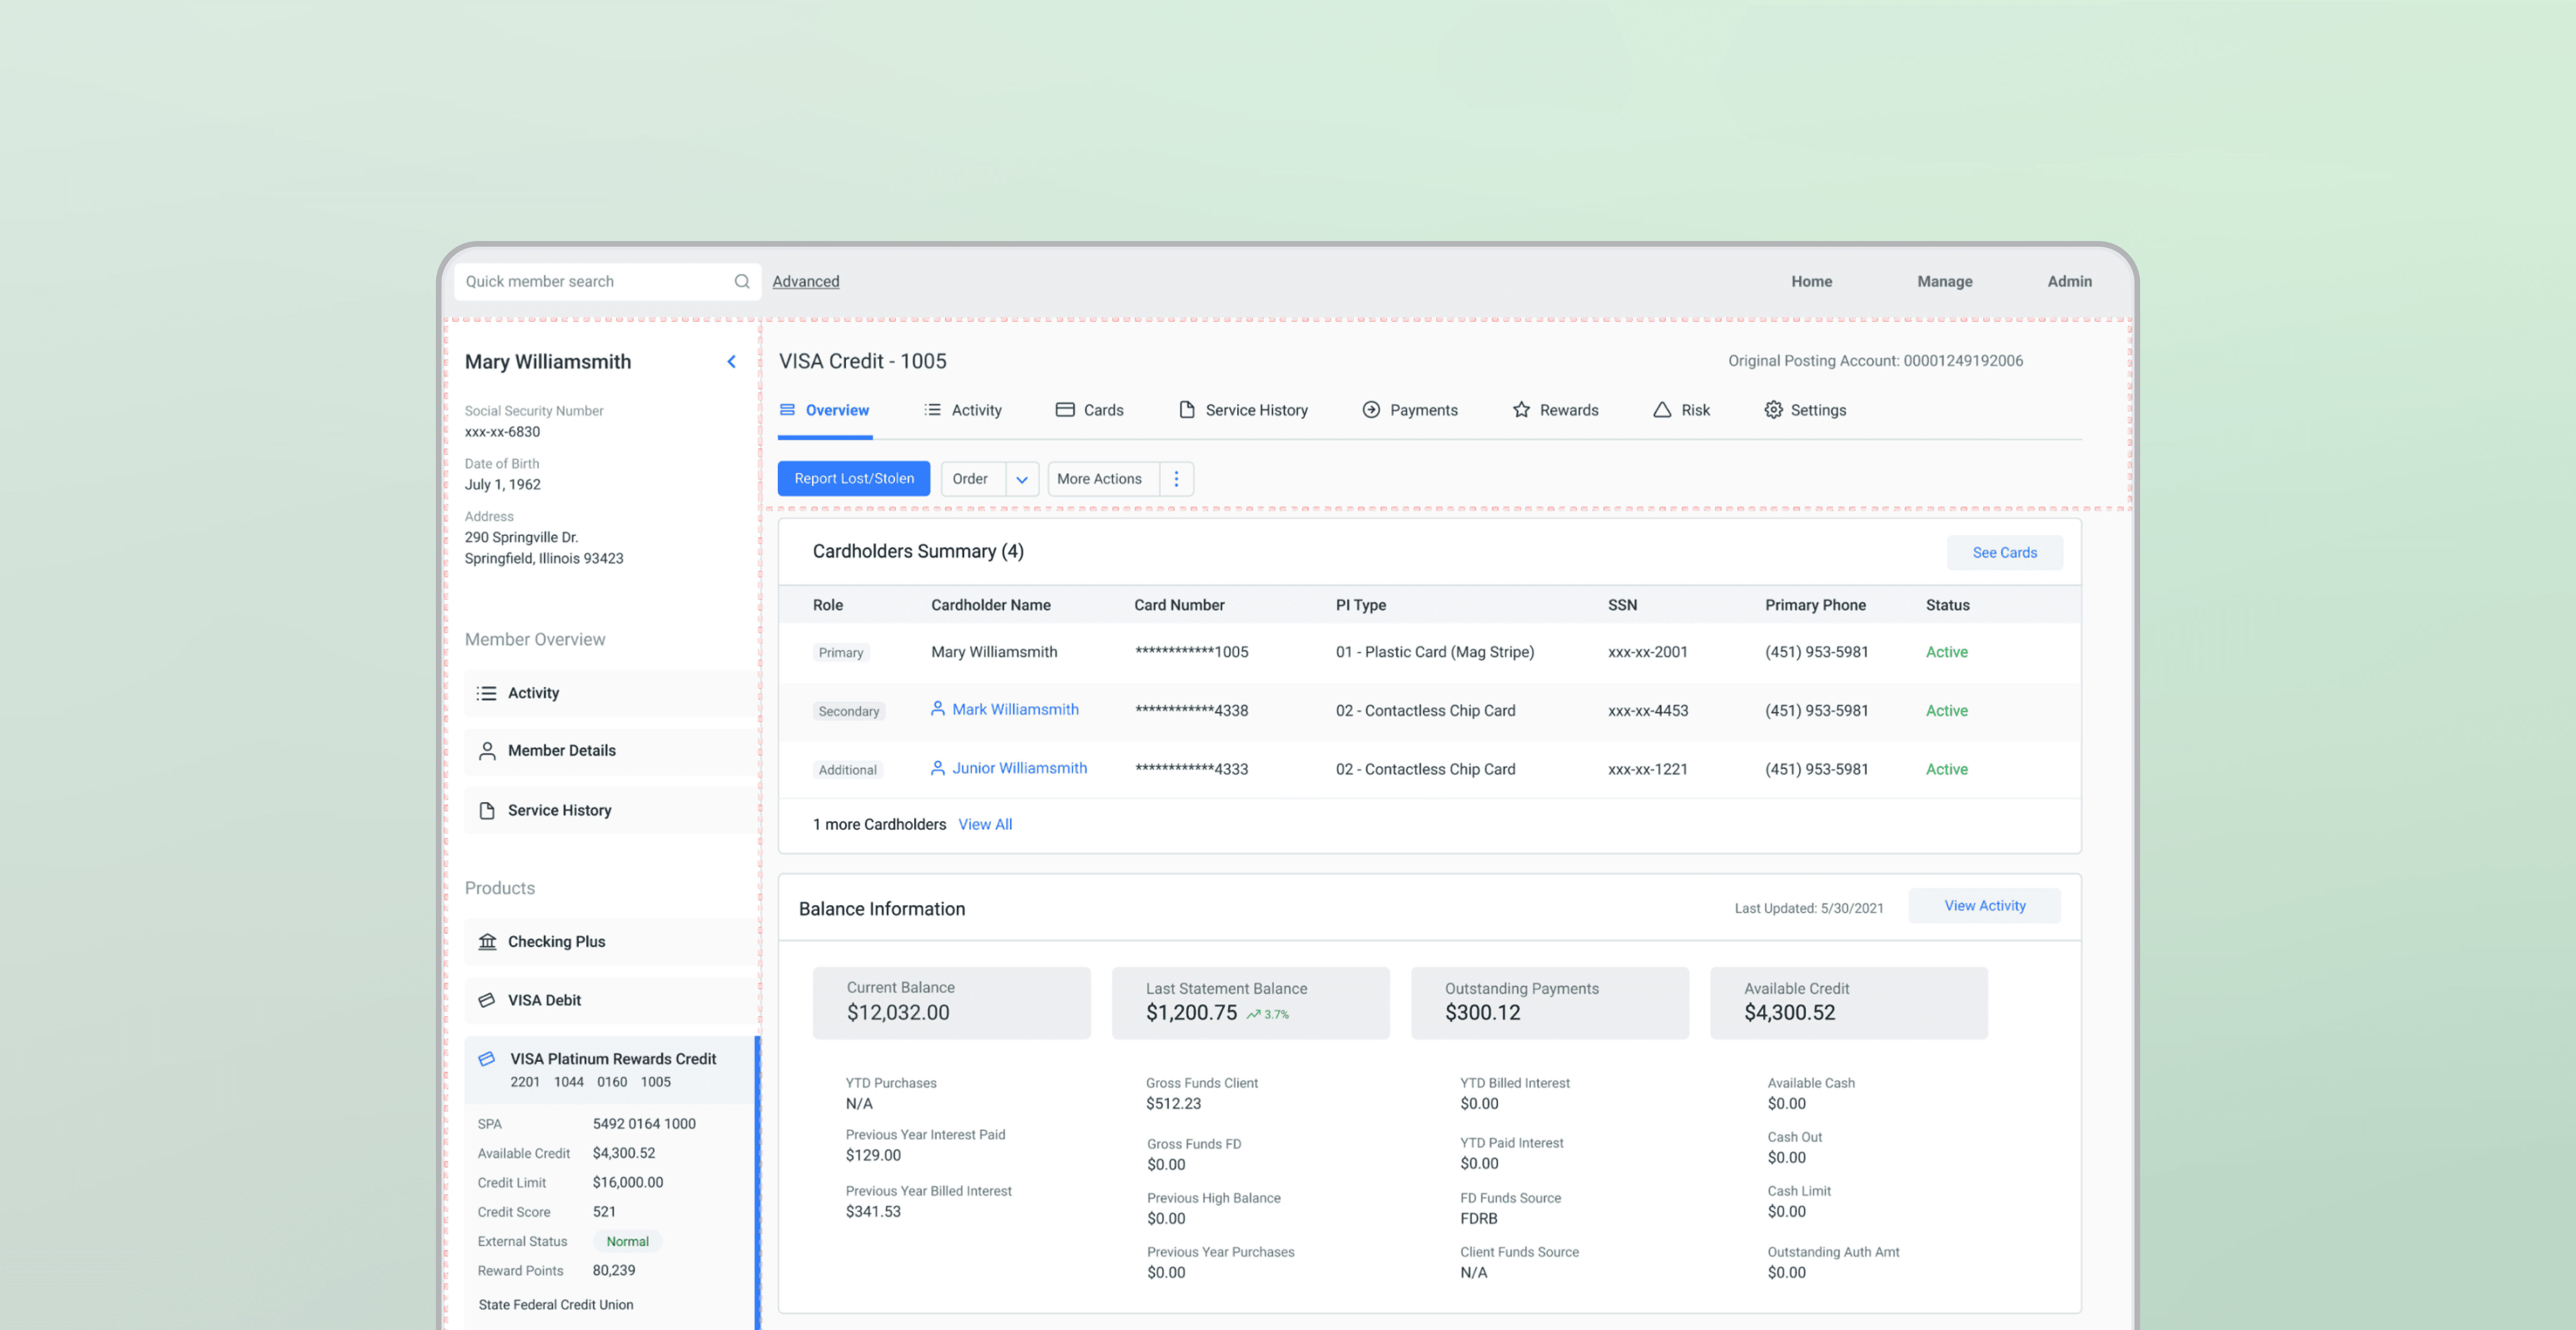Click the Rewards tab star icon
Screen dimensions: 2576x1330
coord(1521,410)
